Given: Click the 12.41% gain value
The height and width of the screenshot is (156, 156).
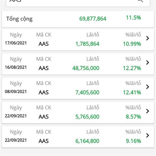Looking at the screenshot, I should coord(132,92).
